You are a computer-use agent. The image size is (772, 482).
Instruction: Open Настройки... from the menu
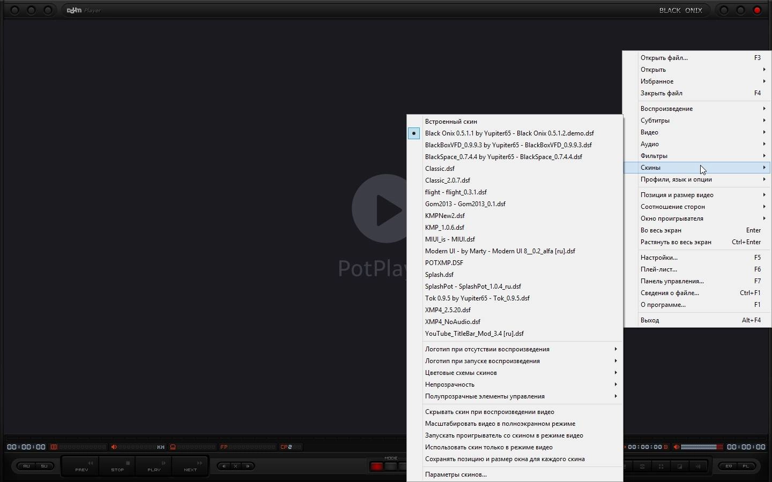point(697,258)
